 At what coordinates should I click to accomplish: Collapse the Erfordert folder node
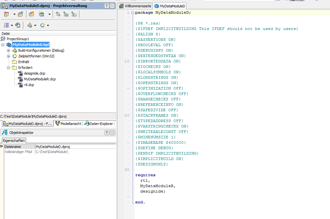point(8,68)
